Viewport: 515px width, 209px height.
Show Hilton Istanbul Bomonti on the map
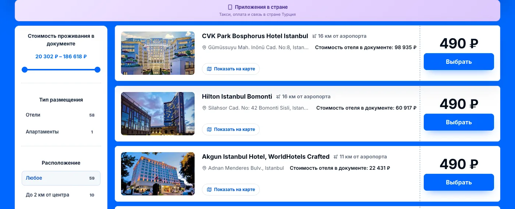[231, 129]
